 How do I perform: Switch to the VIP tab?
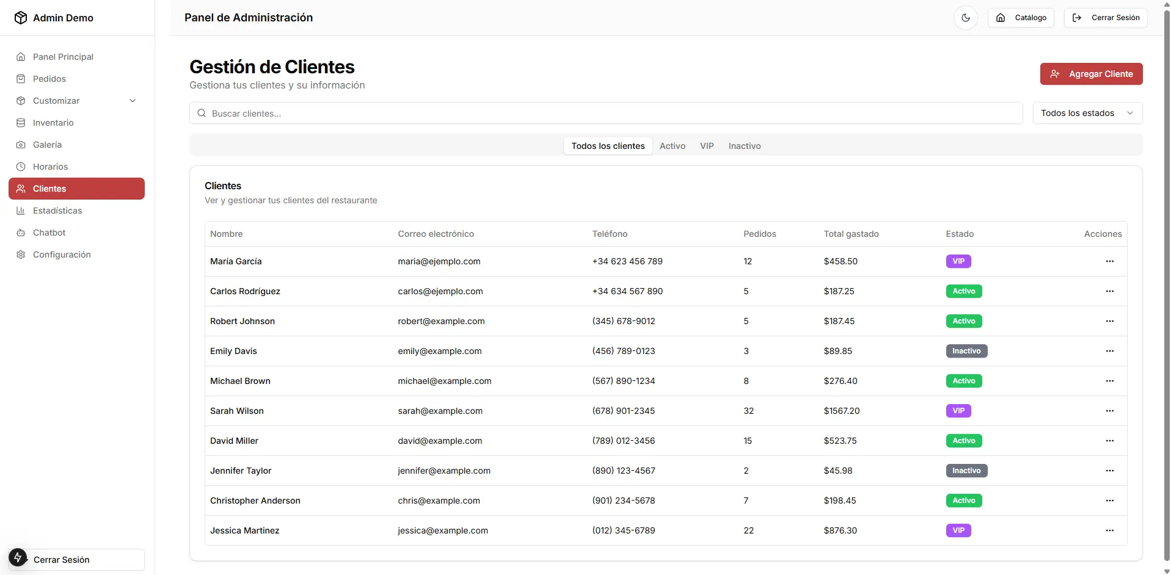(x=707, y=146)
